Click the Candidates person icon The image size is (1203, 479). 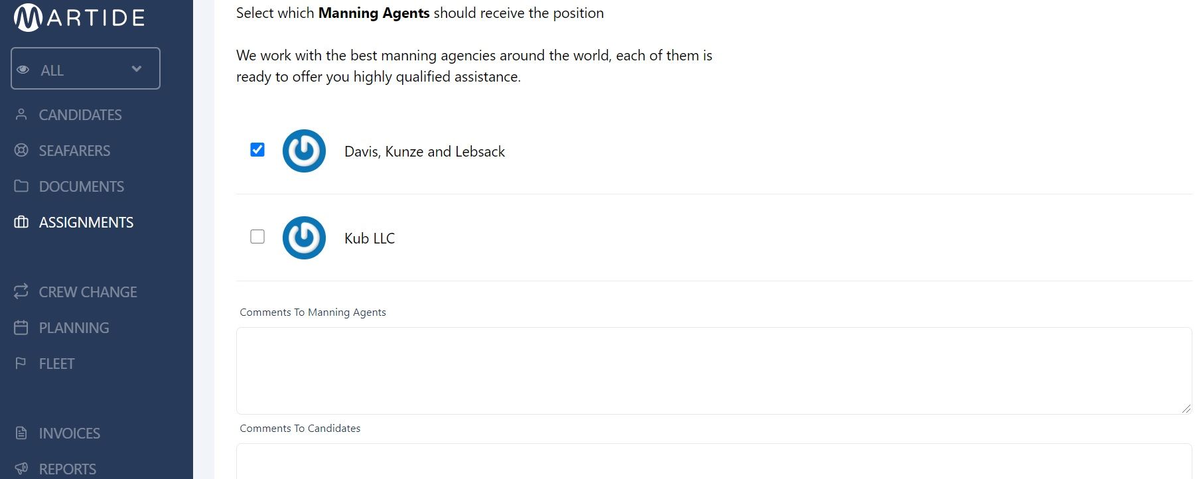pyautogui.click(x=21, y=114)
